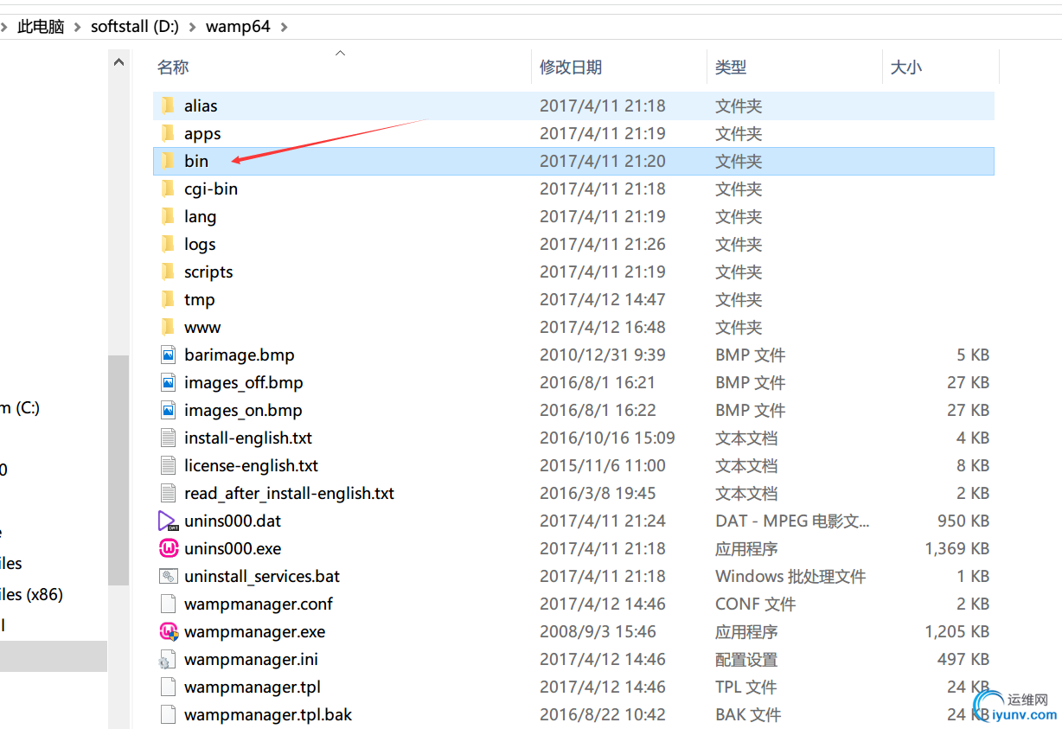
Task: Select the "alias" folder name
Action: (201, 106)
